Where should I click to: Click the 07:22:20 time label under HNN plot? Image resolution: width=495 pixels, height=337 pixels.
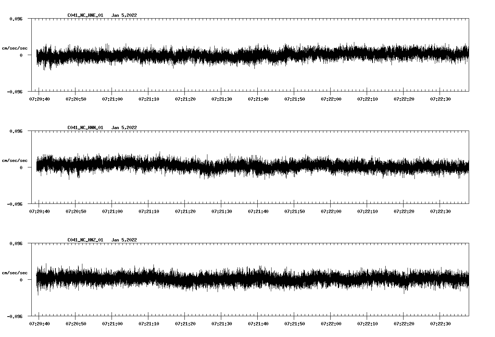pyautogui.click(x=404, y=212)
